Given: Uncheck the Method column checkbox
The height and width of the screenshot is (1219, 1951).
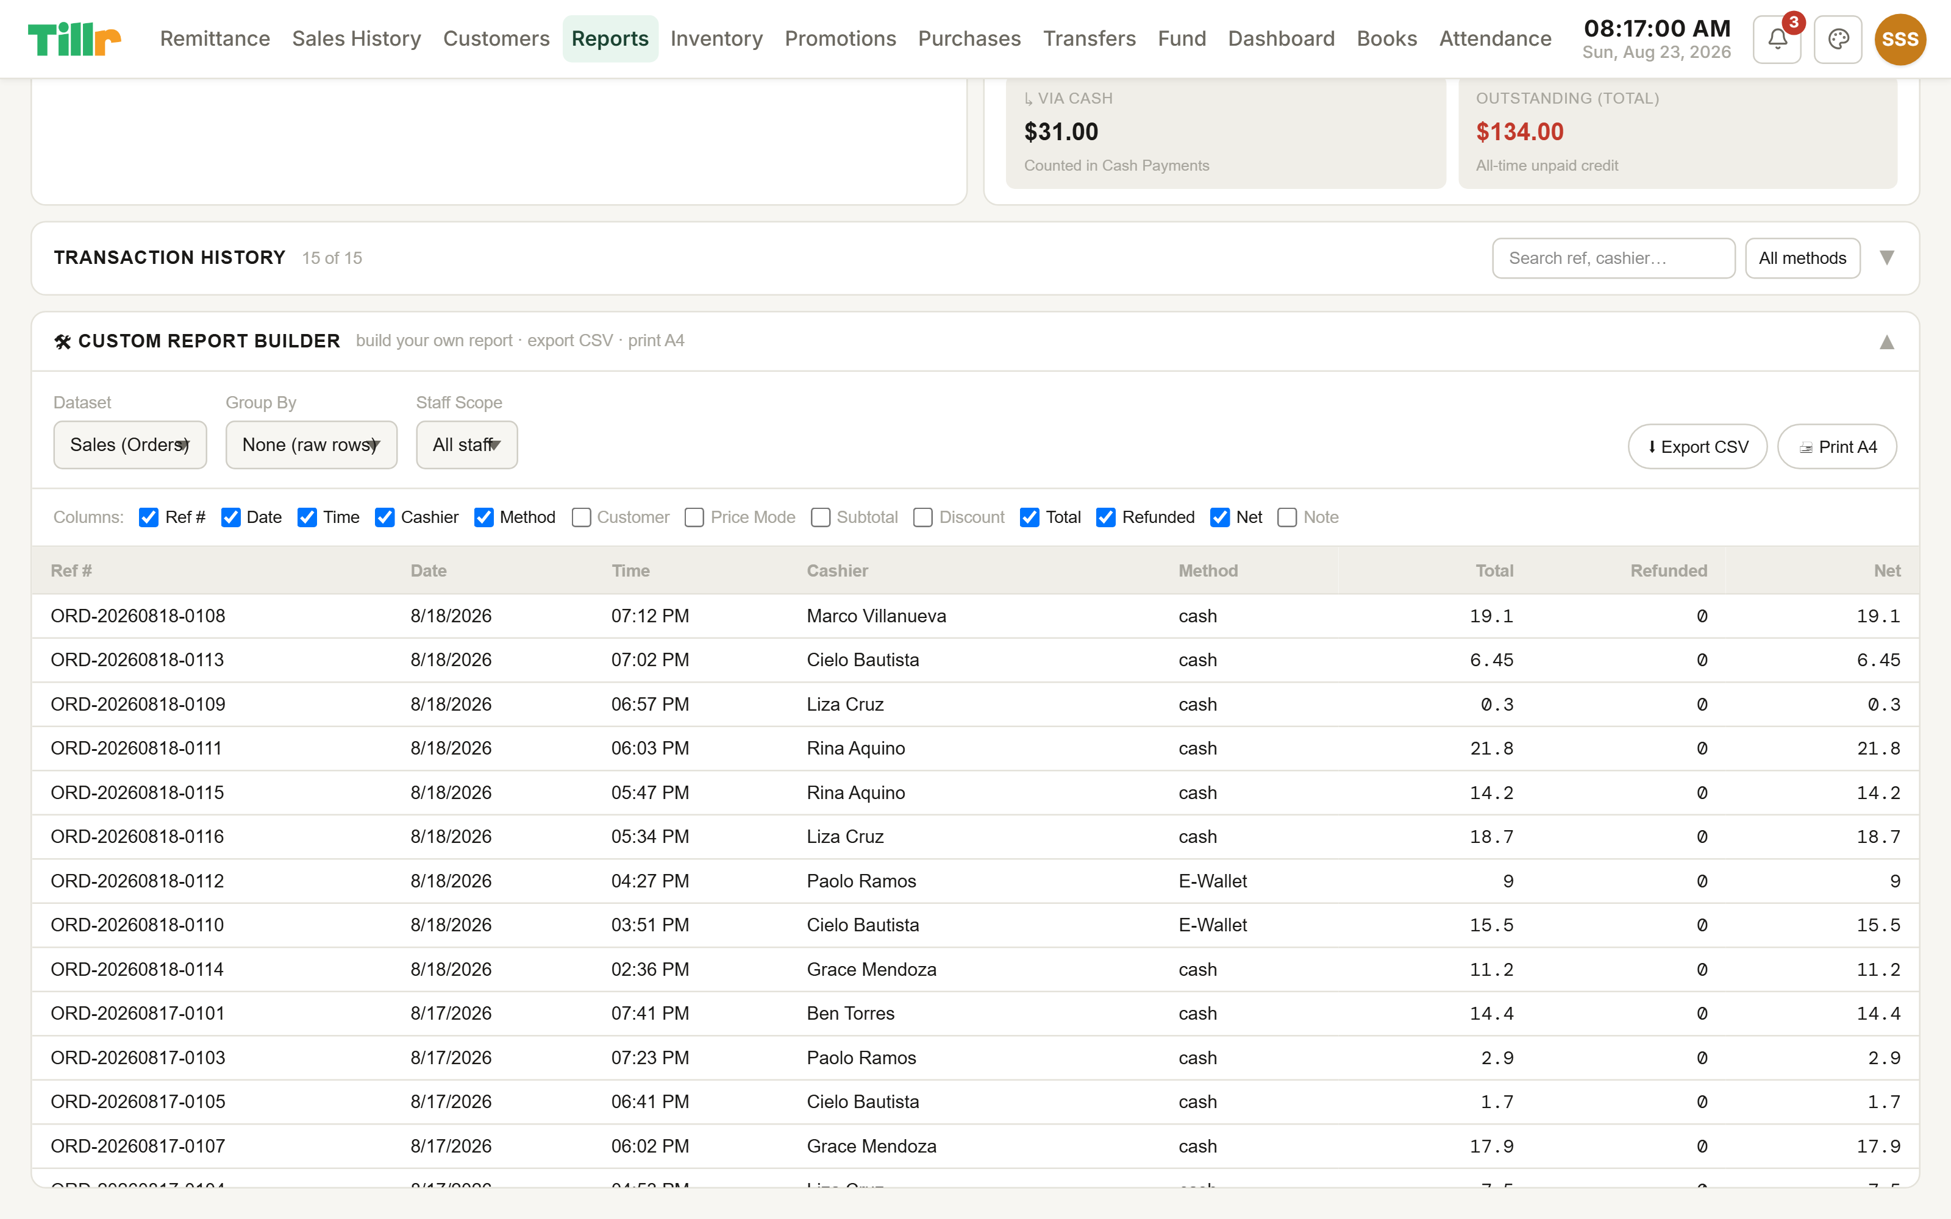Looking at the screenshot, I should pyautogui.click(x=483, y=517).
